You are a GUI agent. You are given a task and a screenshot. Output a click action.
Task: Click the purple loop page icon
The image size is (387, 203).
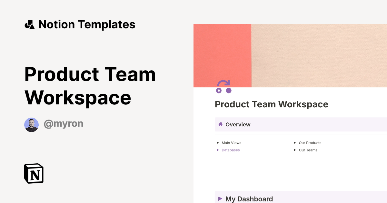(x=224, y=87)
